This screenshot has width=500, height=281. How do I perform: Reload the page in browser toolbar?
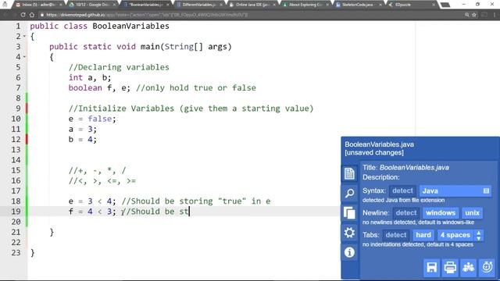tap(23, 15)
